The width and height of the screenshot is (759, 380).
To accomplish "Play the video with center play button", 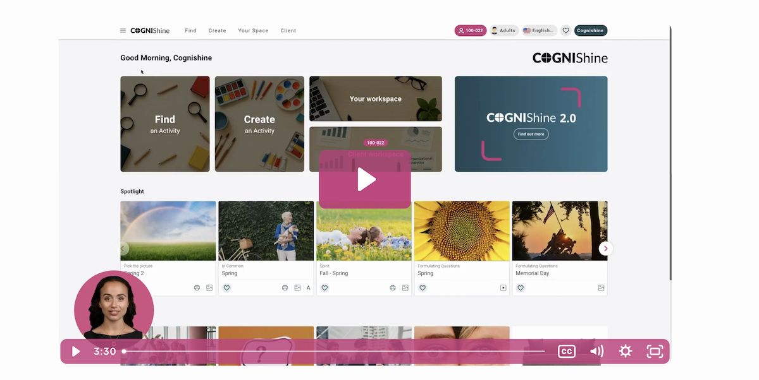I will coord(365,179).
